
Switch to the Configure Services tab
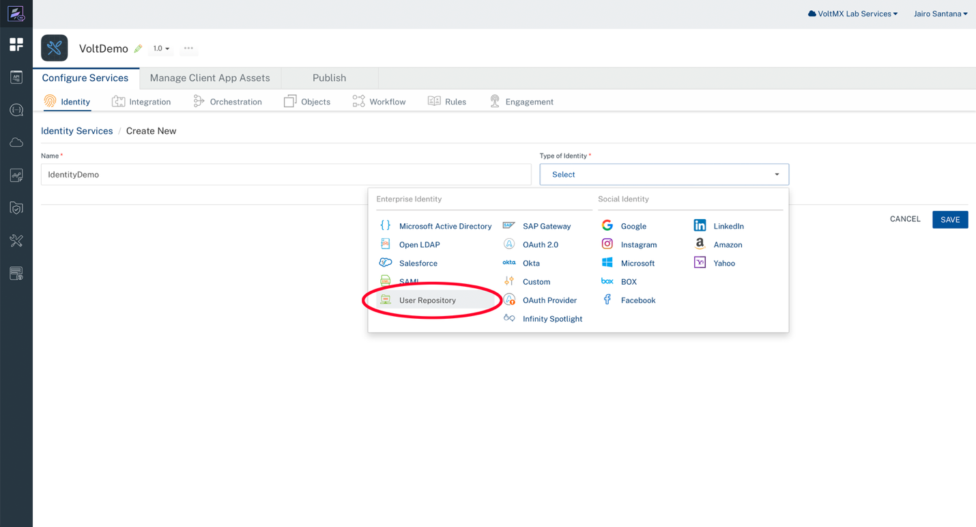pos(85,78)
